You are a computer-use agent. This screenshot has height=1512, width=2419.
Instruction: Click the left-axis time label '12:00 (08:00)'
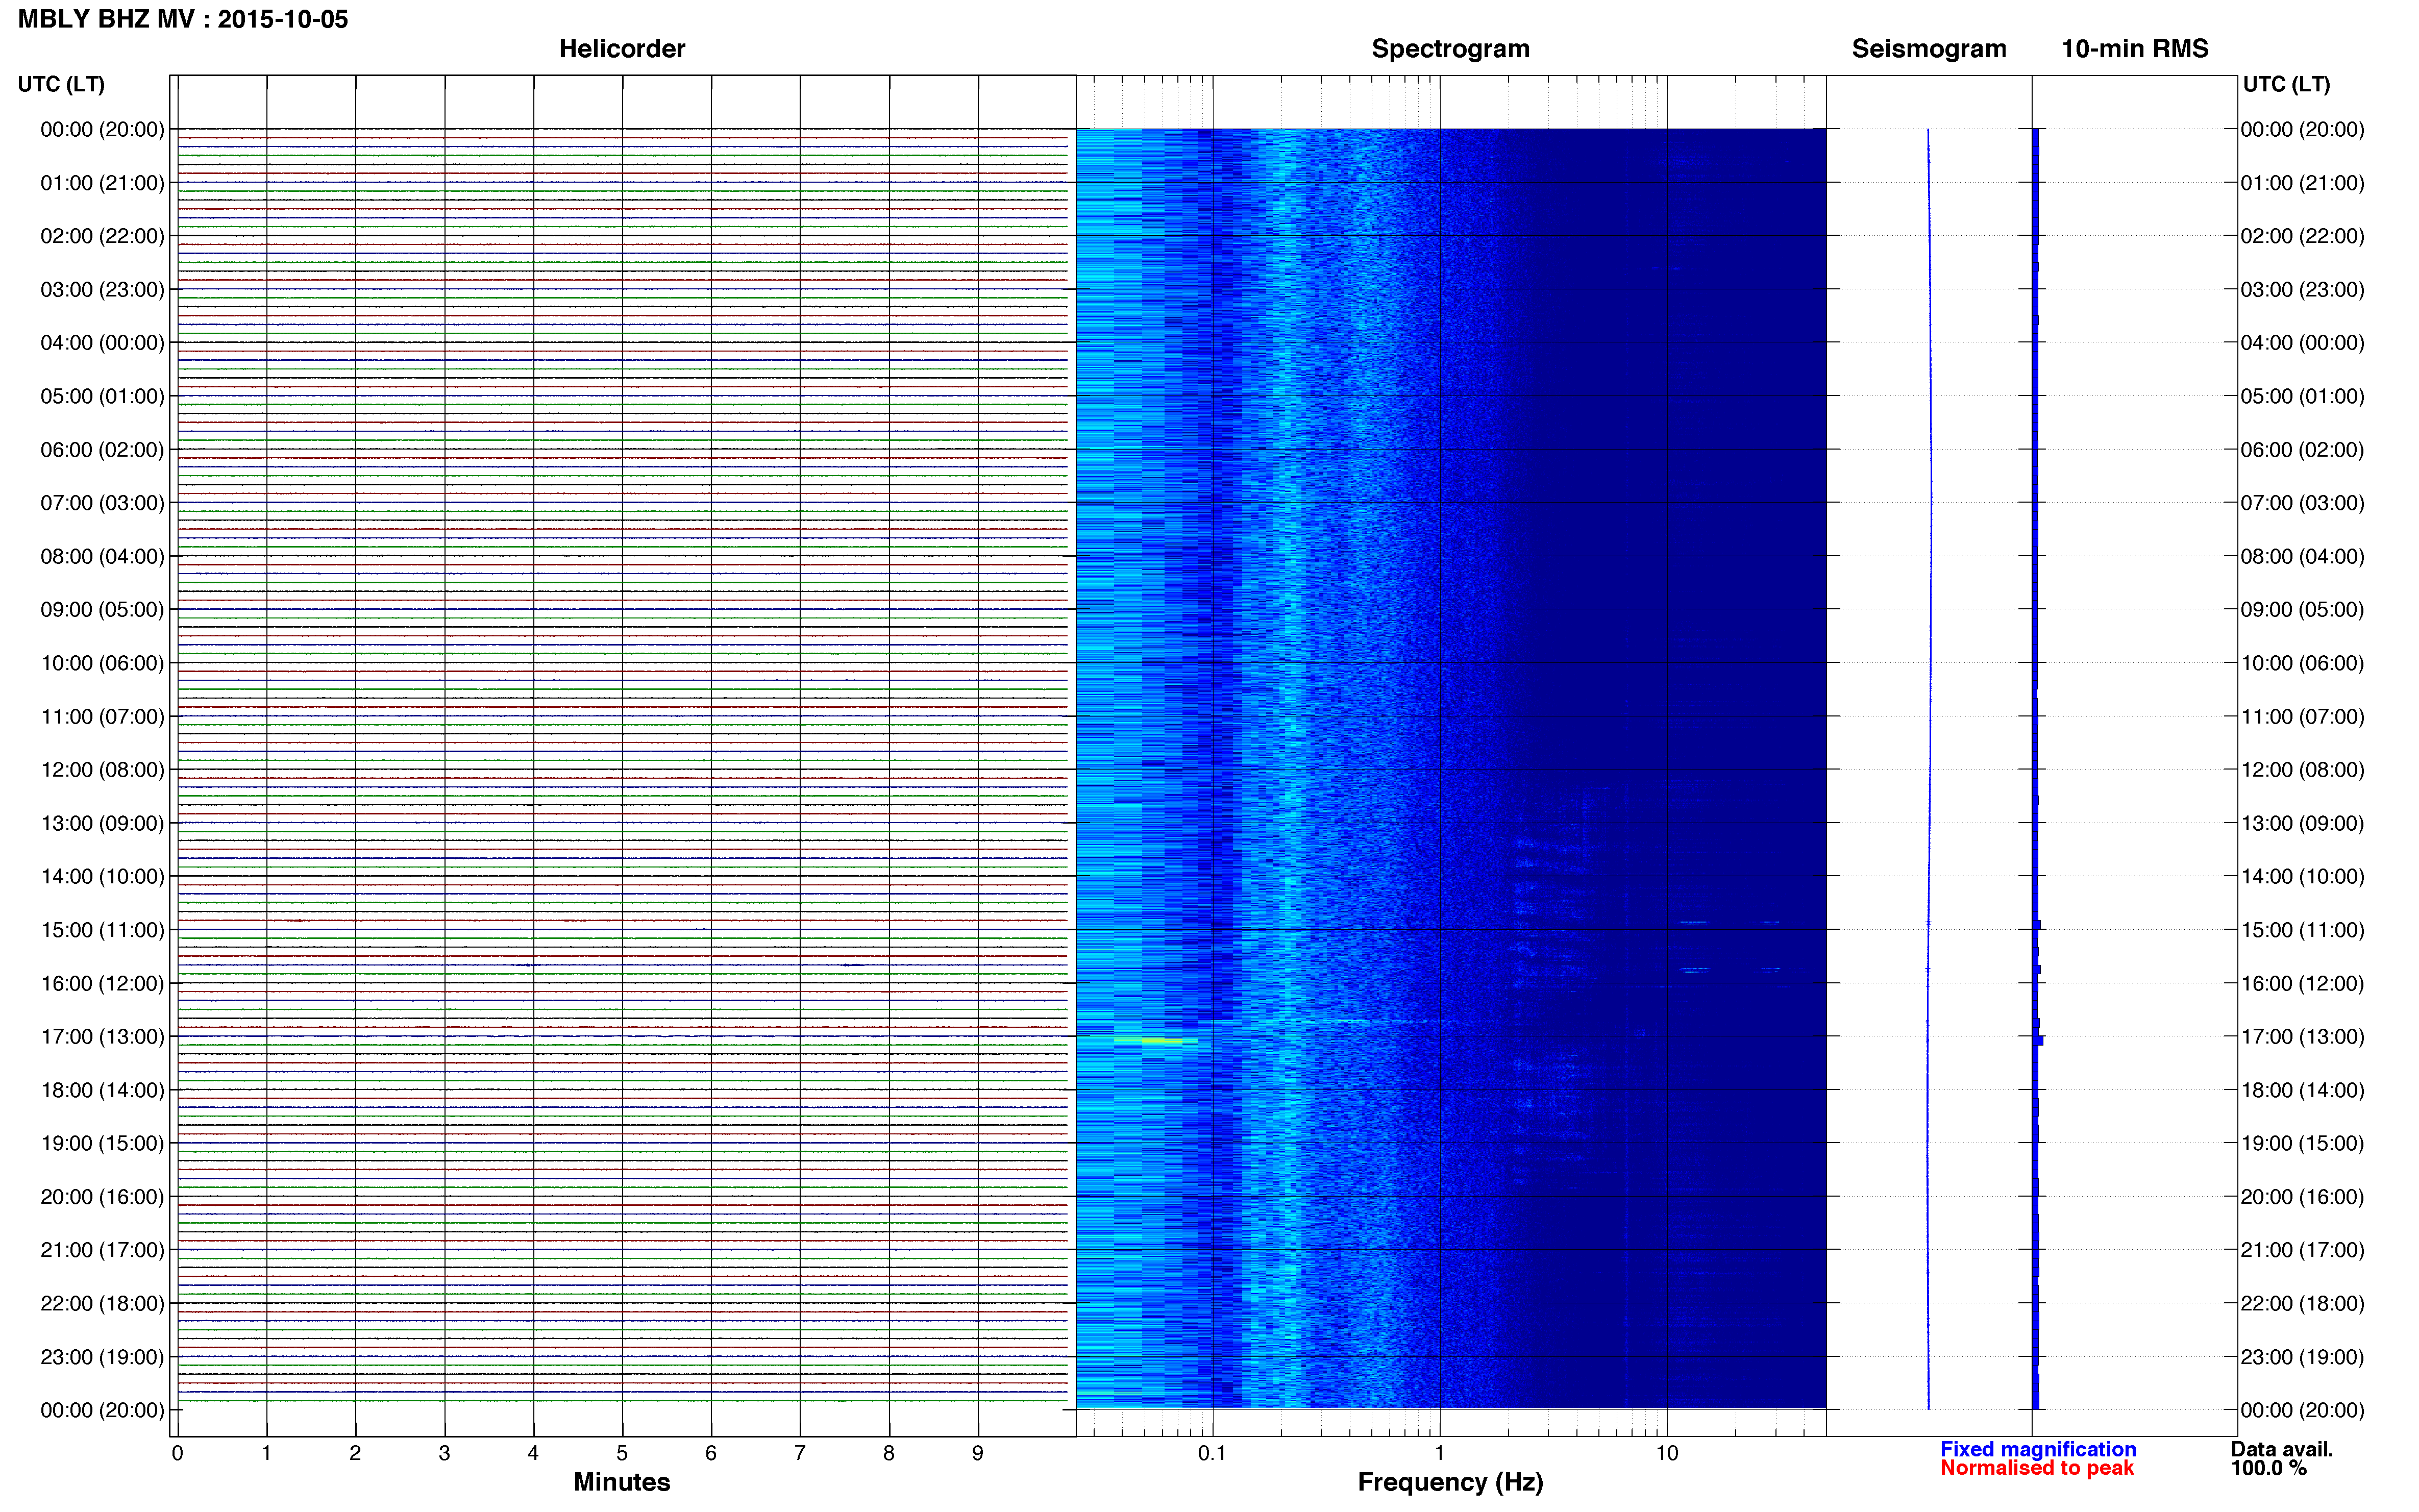pos(102,770)
